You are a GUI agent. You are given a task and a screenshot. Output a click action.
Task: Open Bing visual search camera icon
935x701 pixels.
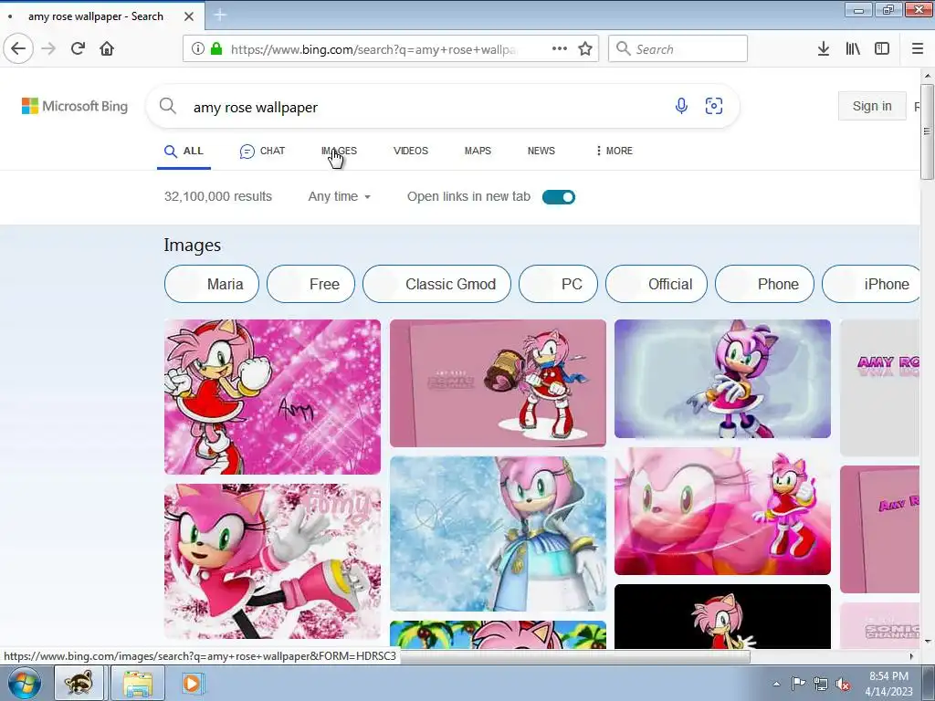point(714,106)
